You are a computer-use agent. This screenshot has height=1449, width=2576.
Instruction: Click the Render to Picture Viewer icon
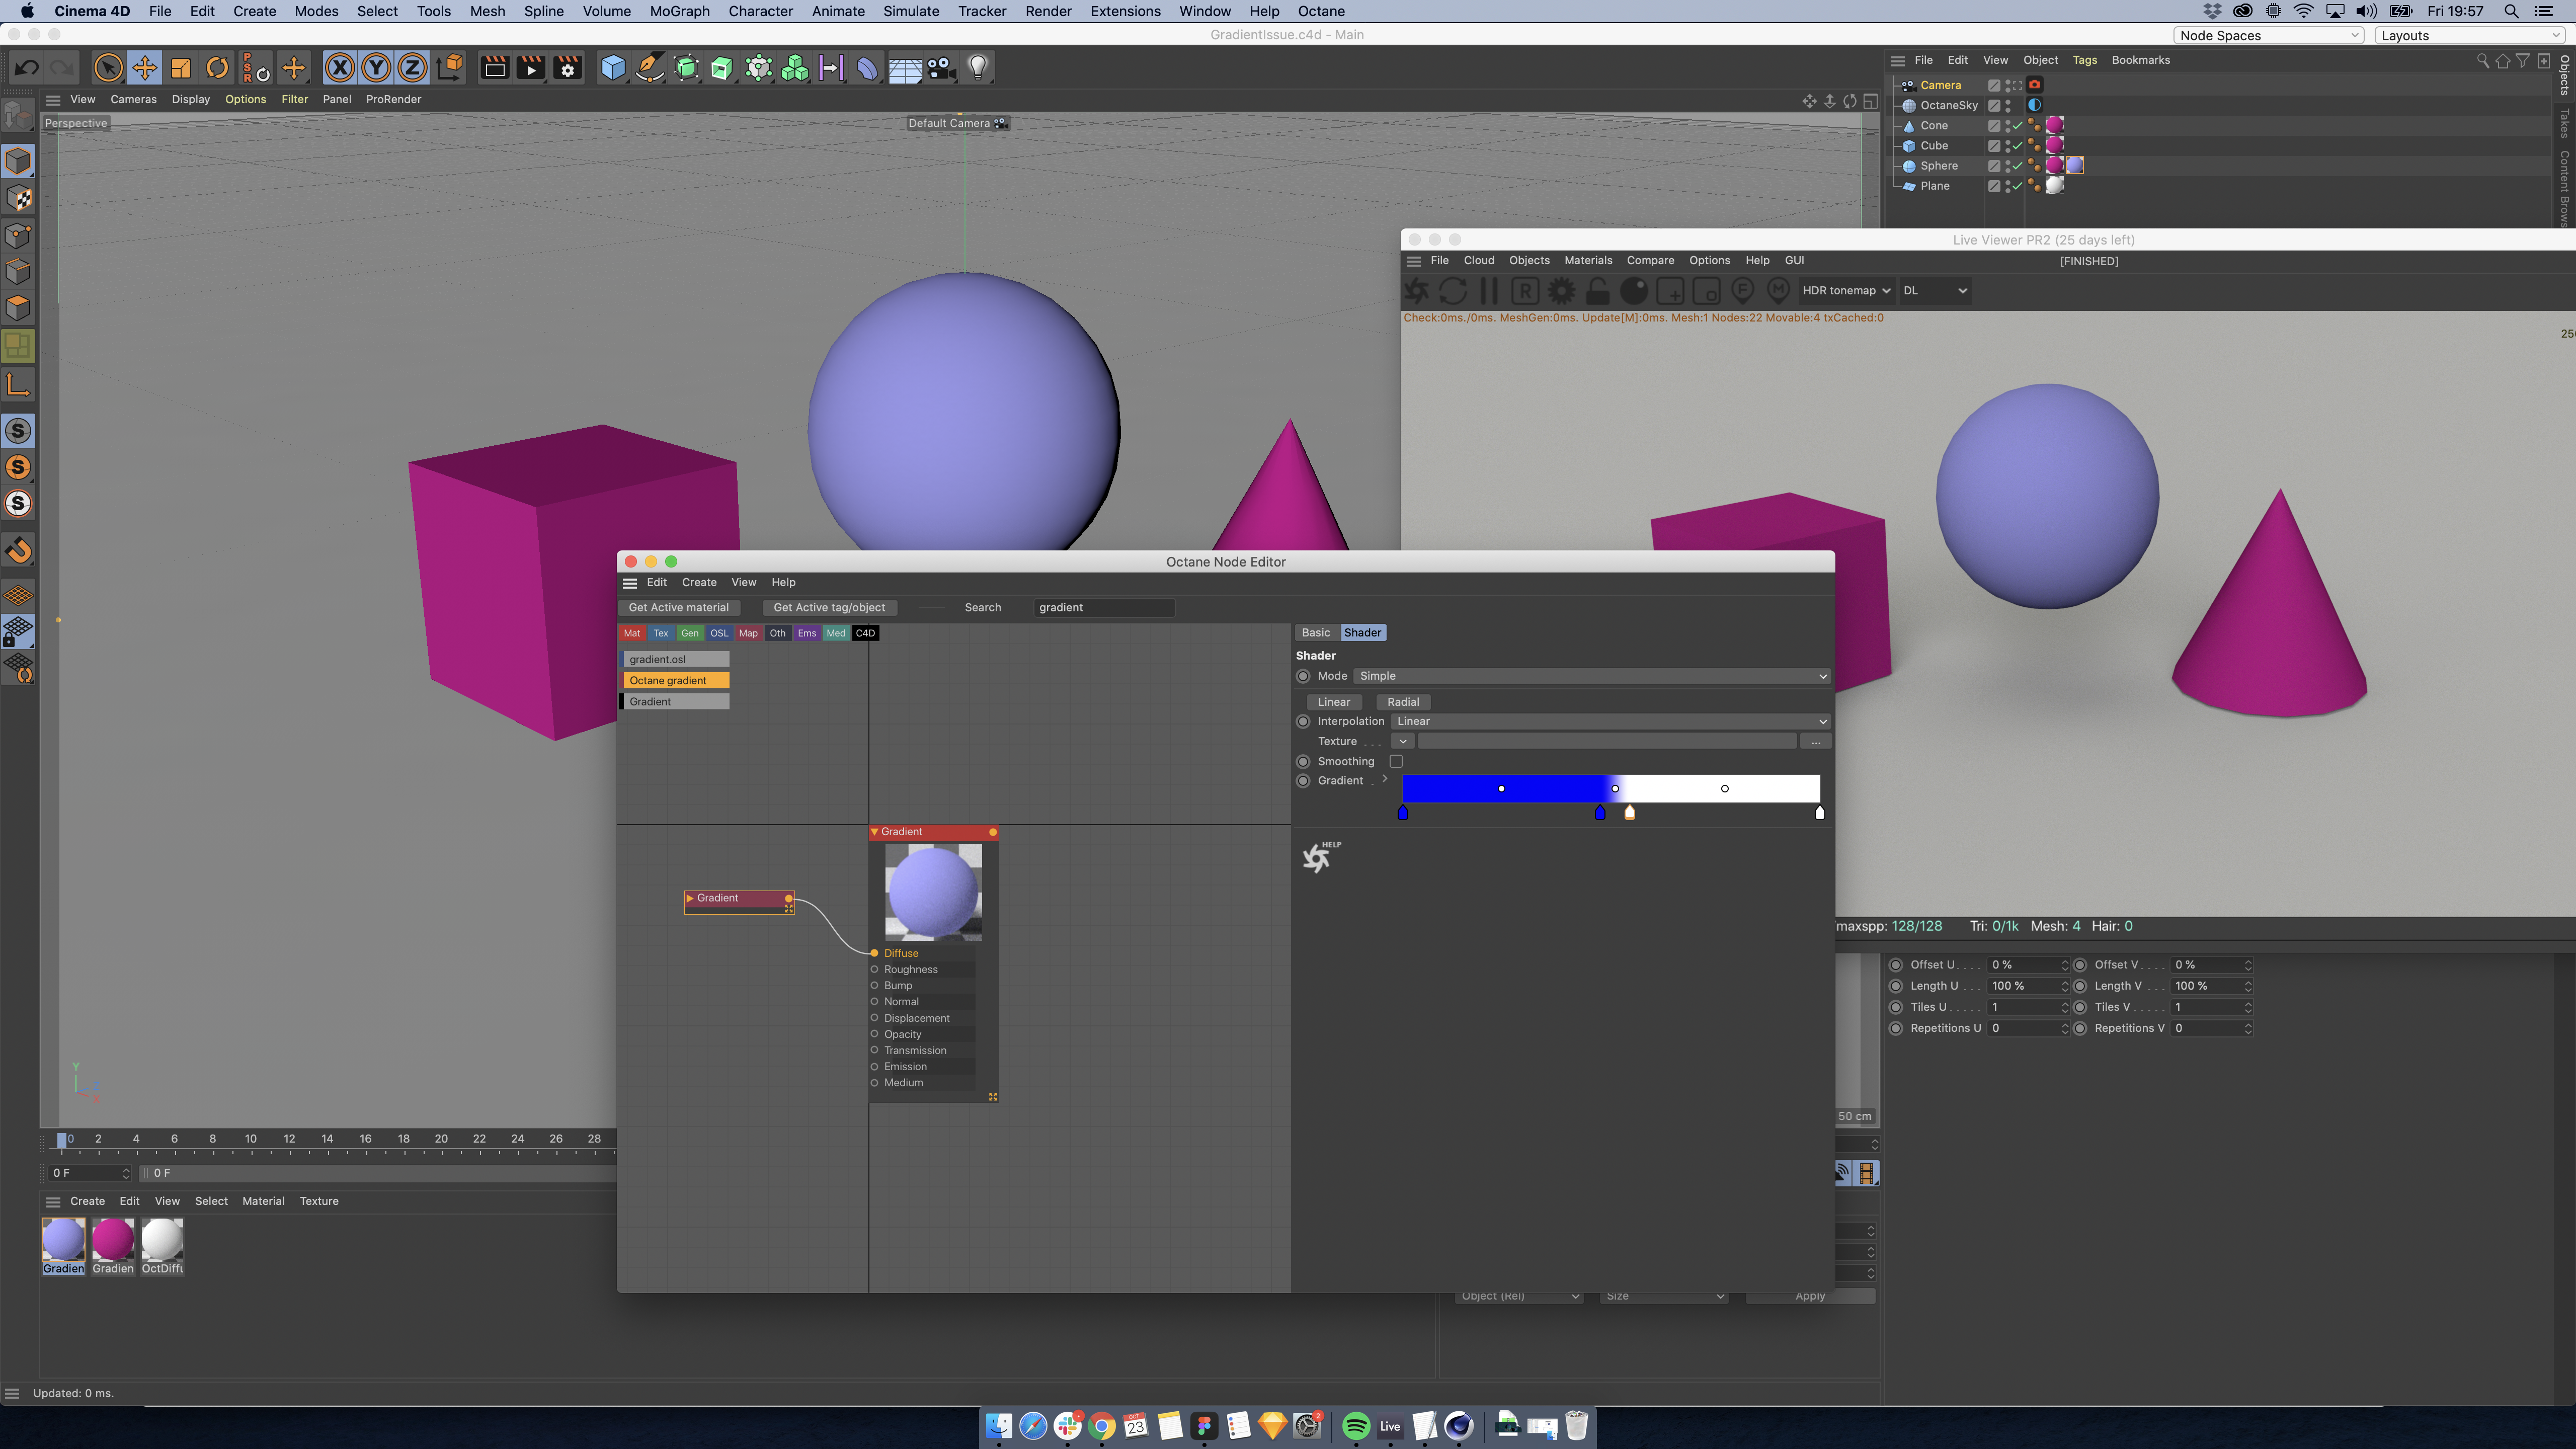(x=531, y=68)
